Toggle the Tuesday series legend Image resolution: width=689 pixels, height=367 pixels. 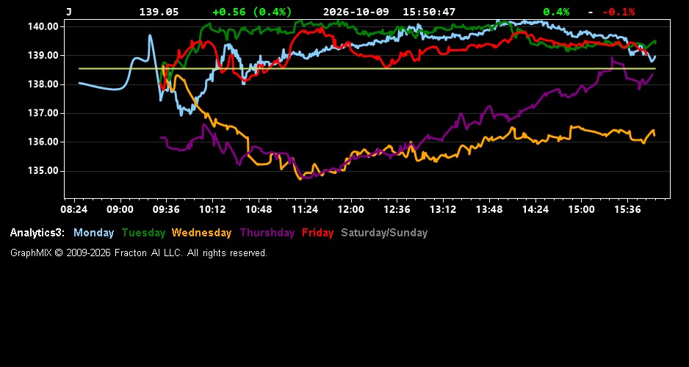coord(143,233)
